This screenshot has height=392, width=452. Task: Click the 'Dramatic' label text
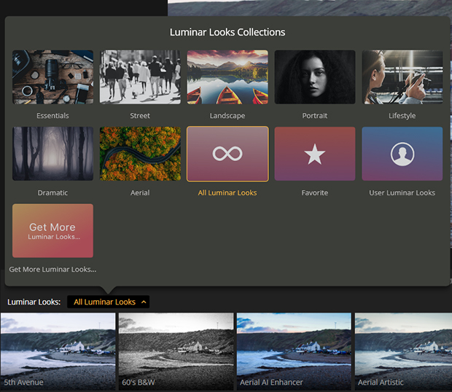[52, 192]
